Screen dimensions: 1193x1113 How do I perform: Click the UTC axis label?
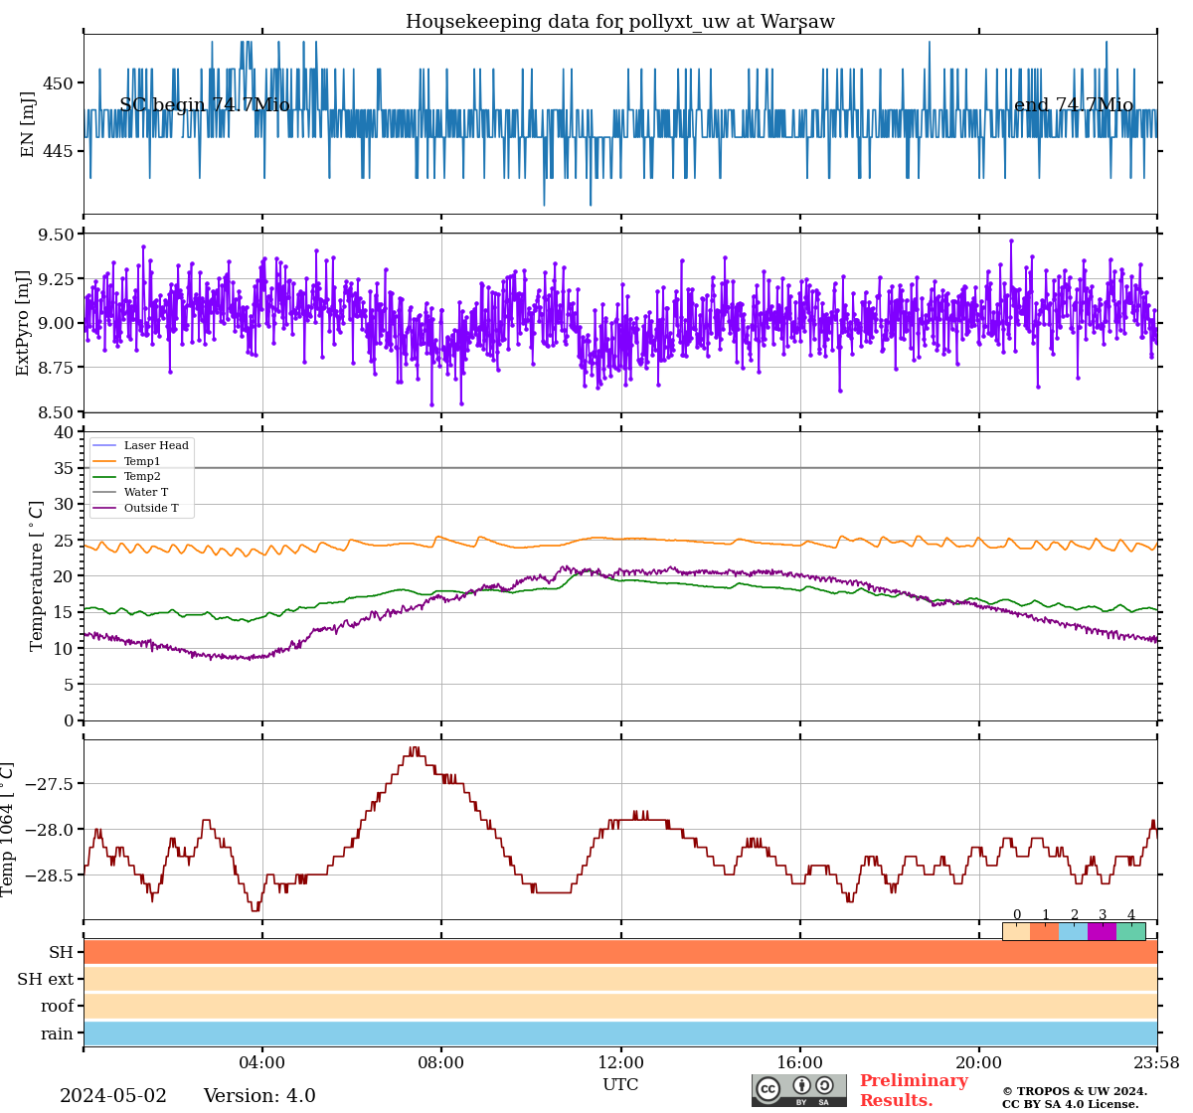click(x=620, y=1085)
